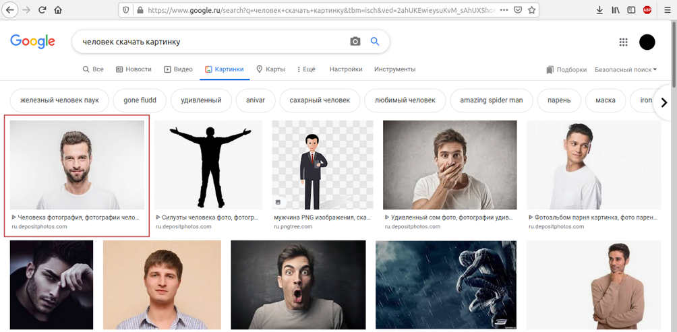Image resolution: width=677 pixels, height=332 pixels.
Task: Open the dark moody man portrait thumbnail
Action: [51, 285]
